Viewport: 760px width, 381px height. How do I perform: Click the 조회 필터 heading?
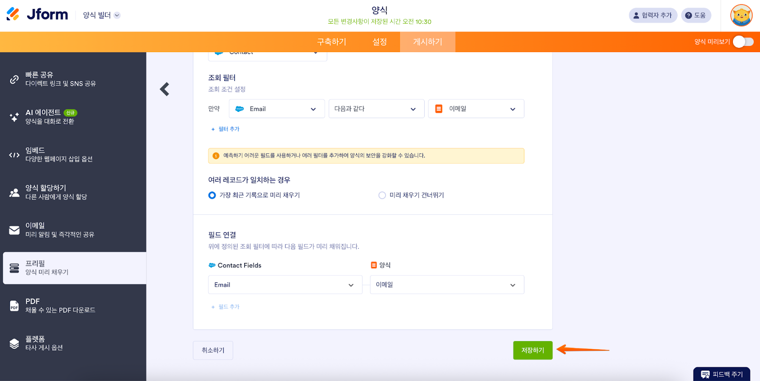[222, 78]
